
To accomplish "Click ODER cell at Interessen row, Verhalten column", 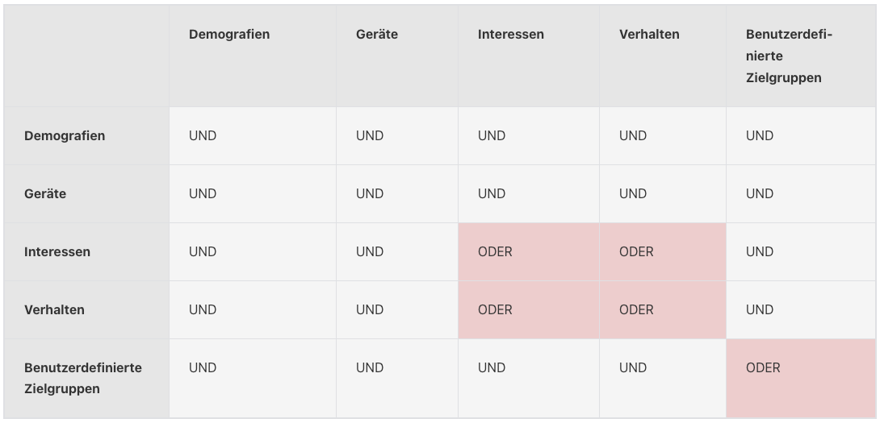I will click(x=636, y=252).
